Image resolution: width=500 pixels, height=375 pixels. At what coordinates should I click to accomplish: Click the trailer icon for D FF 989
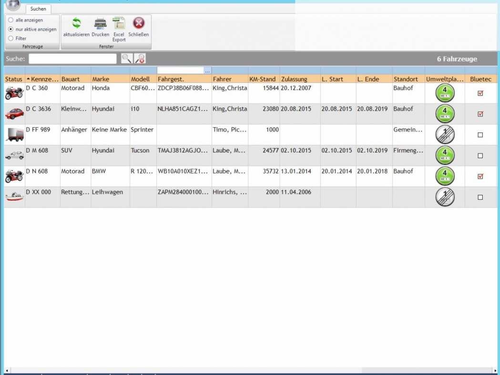coord(14,134)
